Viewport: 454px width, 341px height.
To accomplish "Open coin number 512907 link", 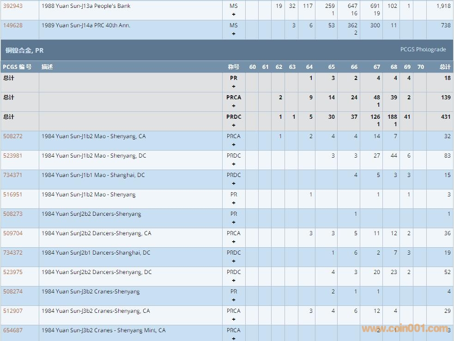I will pyautogui.click(x=13, y=311).
